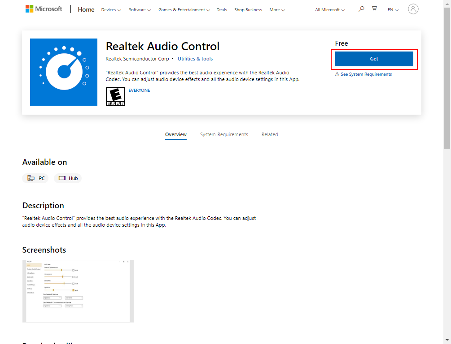Click the Realtek Audio Control app icon
This screenshot has width=451, height=344.
coord(63,72)
